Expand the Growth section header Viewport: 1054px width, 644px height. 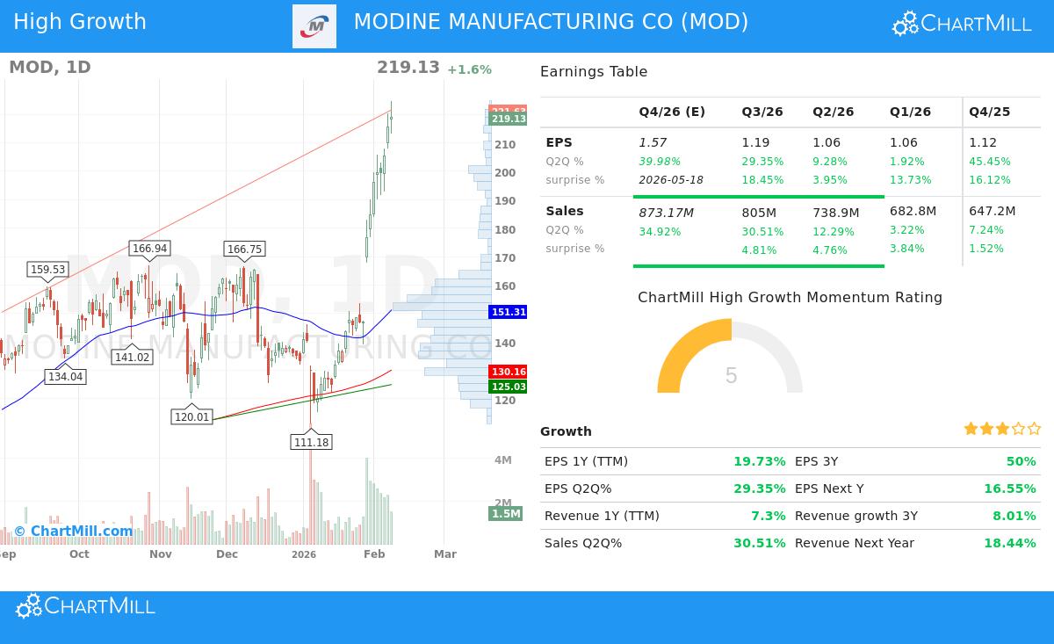pyautogui.click(x=566, y=431)
